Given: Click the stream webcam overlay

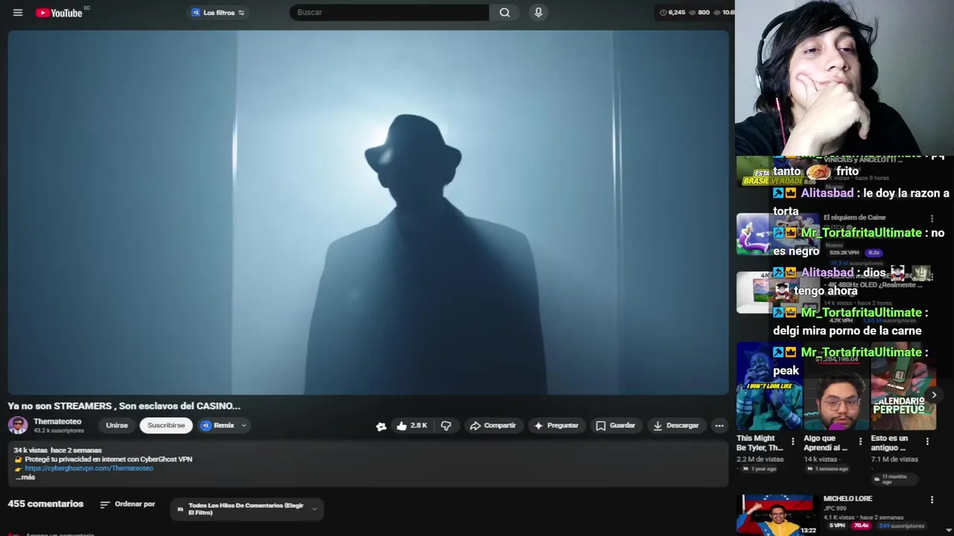Looking at the screenshot, I should click(x=844, y=77).
